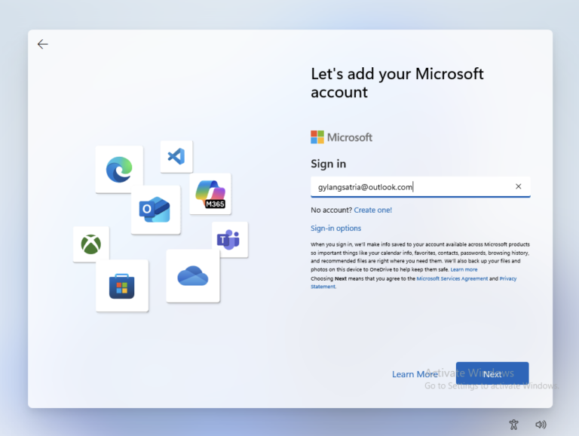Click the Microsoft Store icon tile
Viewport: 579px width, 436px height.
[x=121, y=286]
